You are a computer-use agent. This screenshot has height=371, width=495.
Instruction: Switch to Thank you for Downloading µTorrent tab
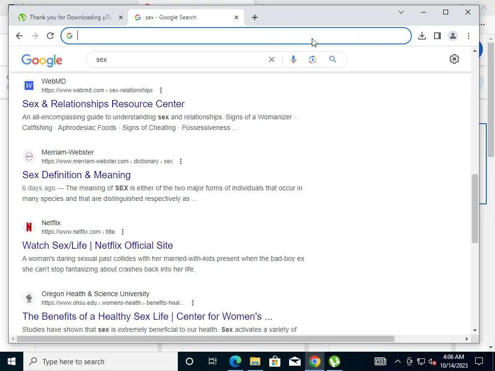tap(70, 17)
